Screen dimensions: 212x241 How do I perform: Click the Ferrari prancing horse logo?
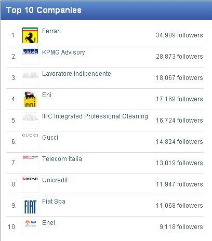click(30, 35)
